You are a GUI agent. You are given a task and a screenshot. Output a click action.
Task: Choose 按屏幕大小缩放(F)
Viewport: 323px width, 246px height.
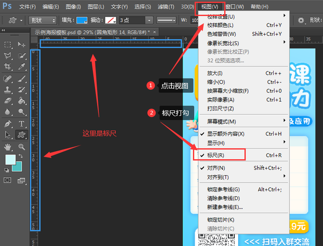tap(244, 91)
